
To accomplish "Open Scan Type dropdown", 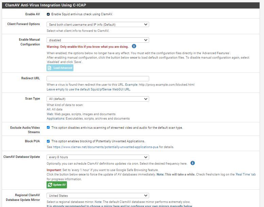I will [98, 99].
